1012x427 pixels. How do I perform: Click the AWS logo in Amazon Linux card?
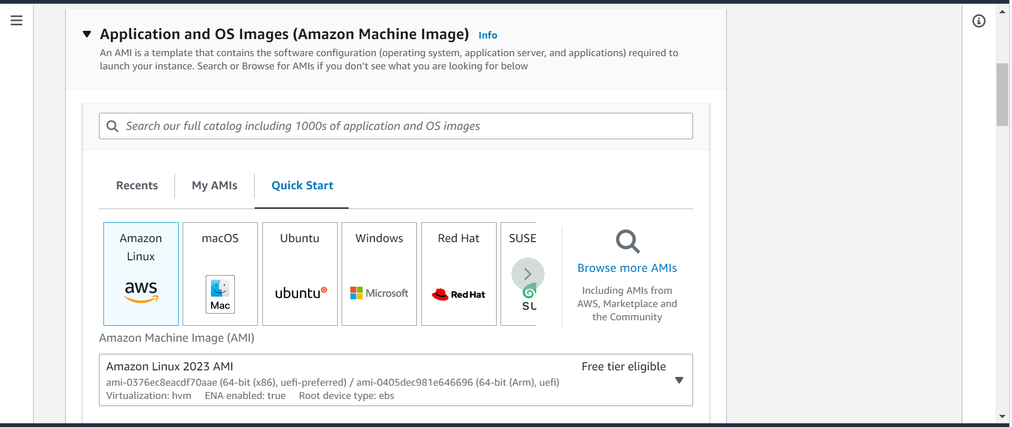(141, 291)
